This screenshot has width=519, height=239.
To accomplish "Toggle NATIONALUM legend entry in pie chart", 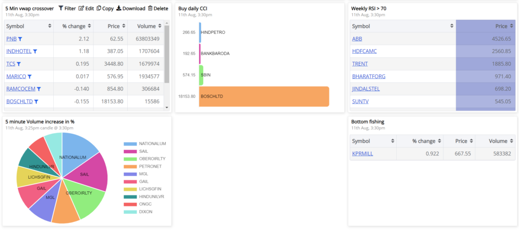I will tap(131, 144).
